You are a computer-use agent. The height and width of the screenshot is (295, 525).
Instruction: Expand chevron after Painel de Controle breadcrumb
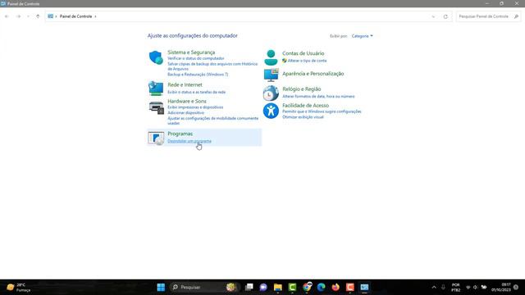[95, 16]
